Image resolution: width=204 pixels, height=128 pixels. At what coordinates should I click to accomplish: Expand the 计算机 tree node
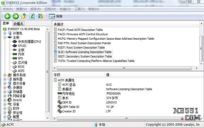pos(5,33)
